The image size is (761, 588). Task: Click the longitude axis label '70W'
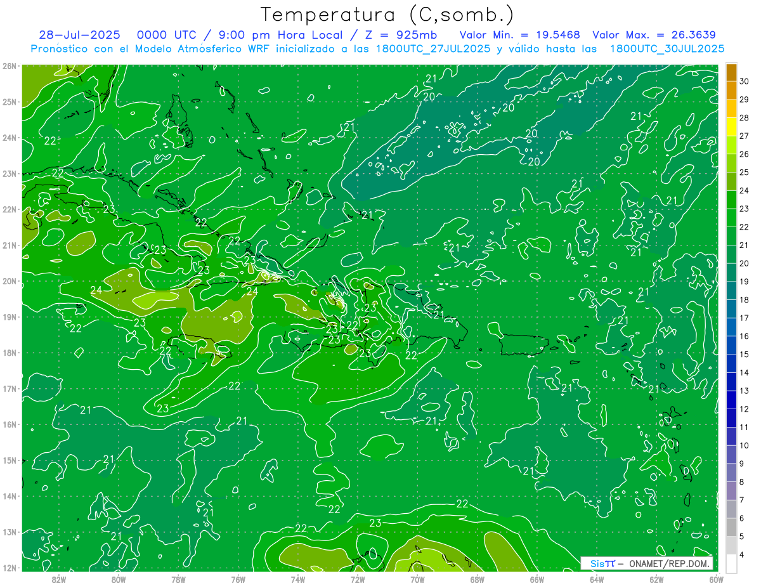click(417, 579)
